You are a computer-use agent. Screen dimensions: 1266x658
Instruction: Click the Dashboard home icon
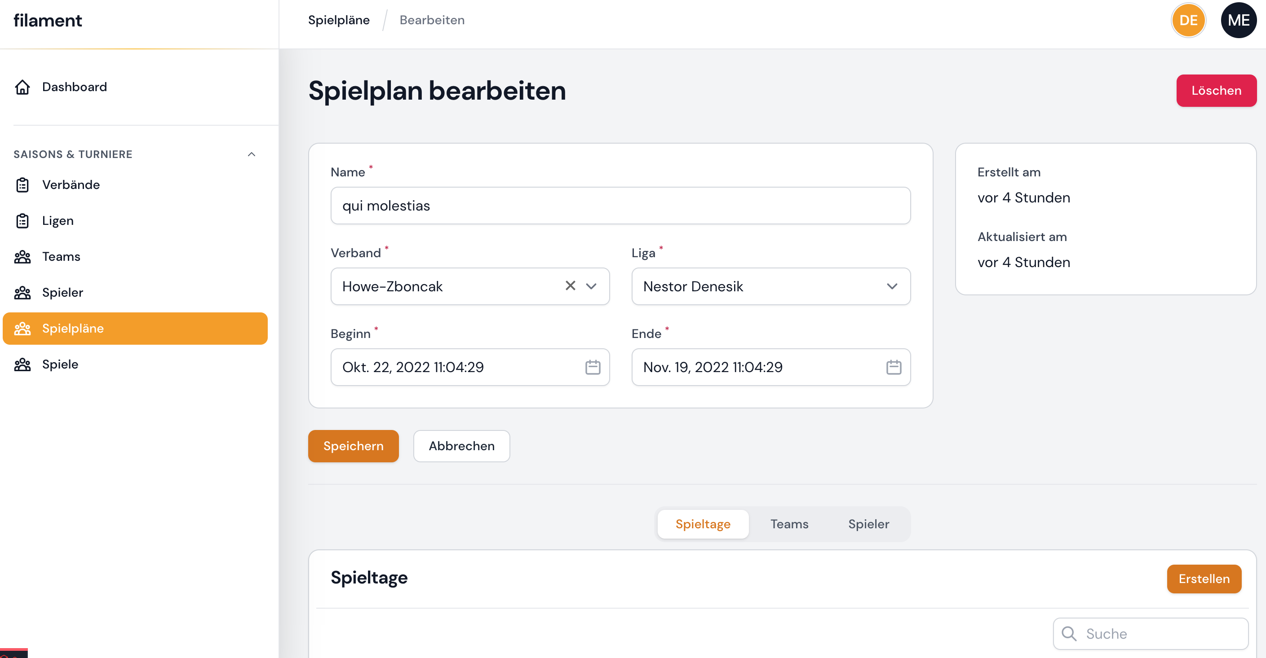(x=22, y=87)
